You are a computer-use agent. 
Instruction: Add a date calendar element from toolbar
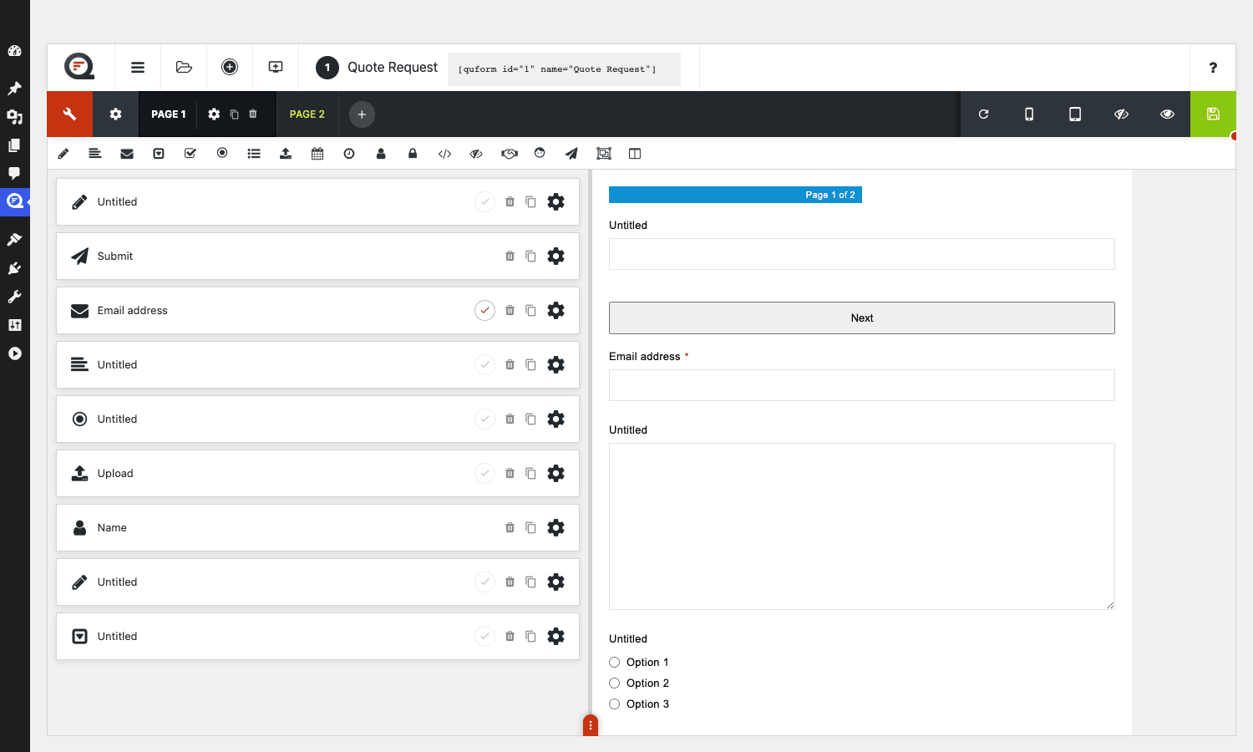(317, 154)
